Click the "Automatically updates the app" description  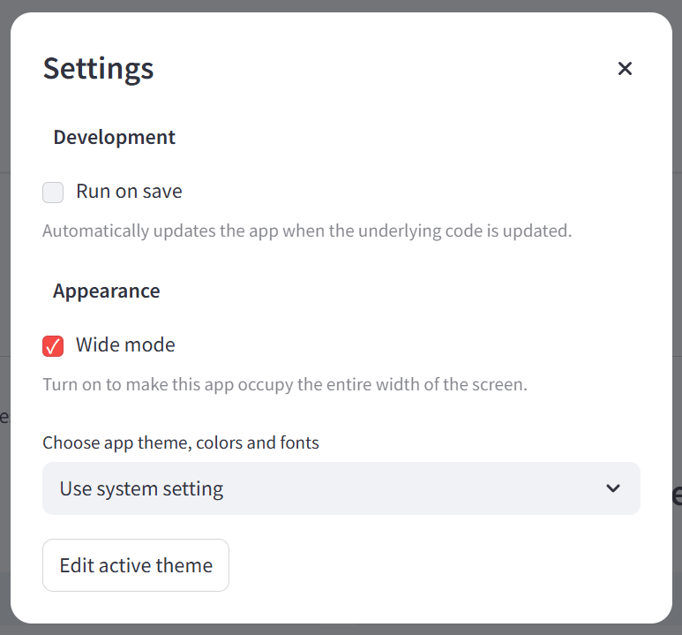coord(307,231)
